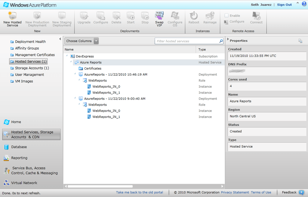Click the Remote Access Connect icon
Image resolution: width=308 pixels, height=197 pixels.
tap(256, 16)
